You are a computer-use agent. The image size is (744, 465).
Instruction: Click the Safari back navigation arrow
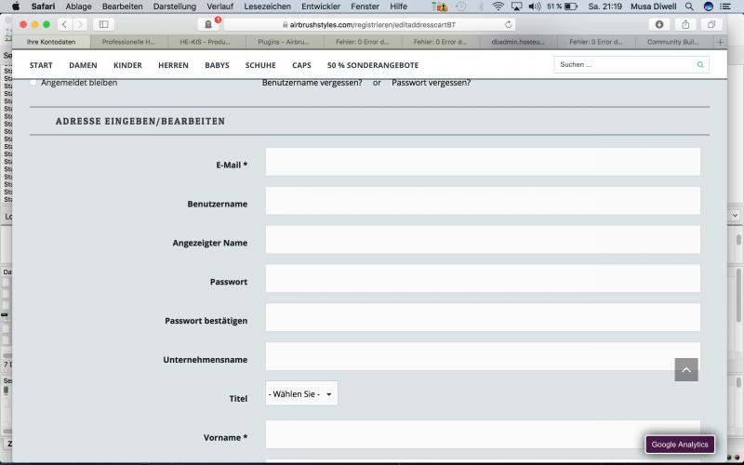click(64, 24)
